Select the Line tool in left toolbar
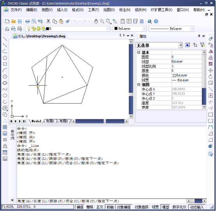 [x=5, y=39]
